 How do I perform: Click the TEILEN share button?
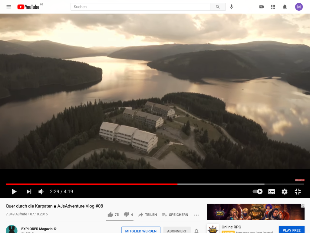point(147,214)
